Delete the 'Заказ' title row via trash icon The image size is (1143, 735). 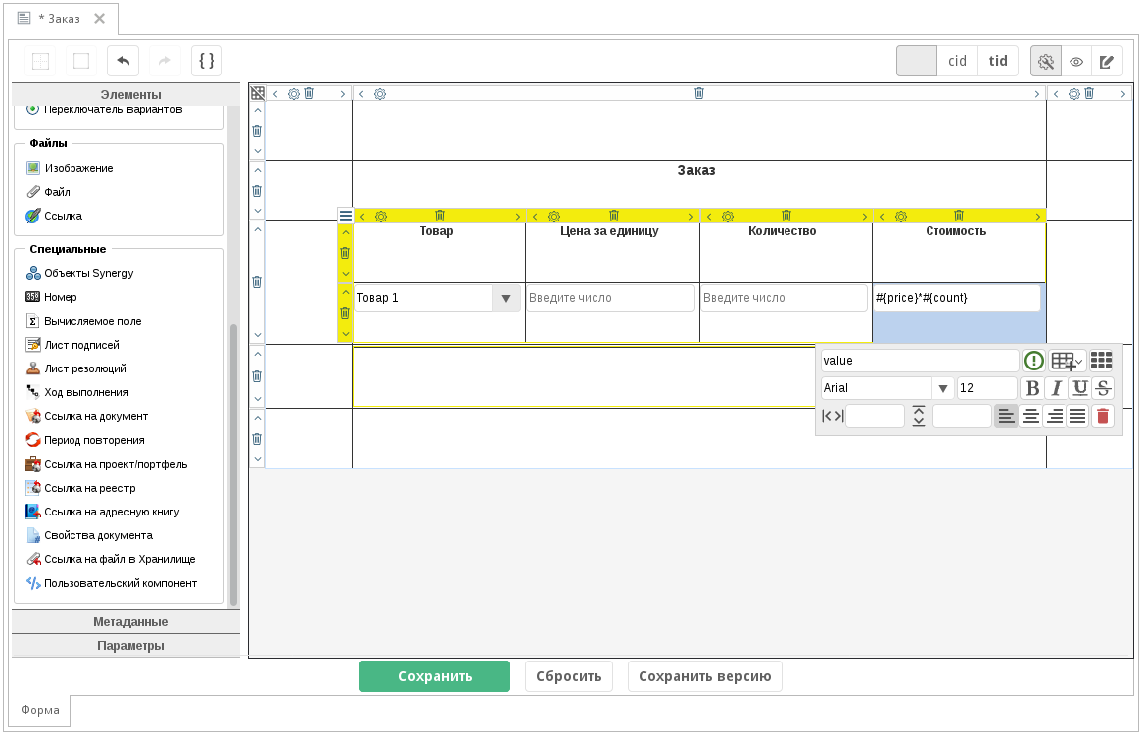[x=256, y=191]
